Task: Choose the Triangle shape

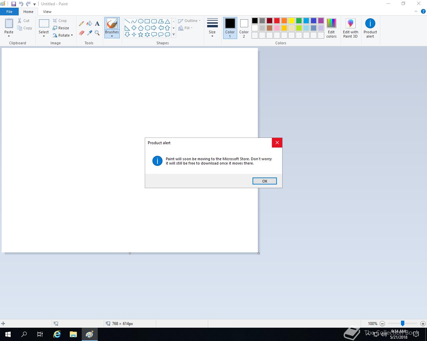Action: pos(167,21)
